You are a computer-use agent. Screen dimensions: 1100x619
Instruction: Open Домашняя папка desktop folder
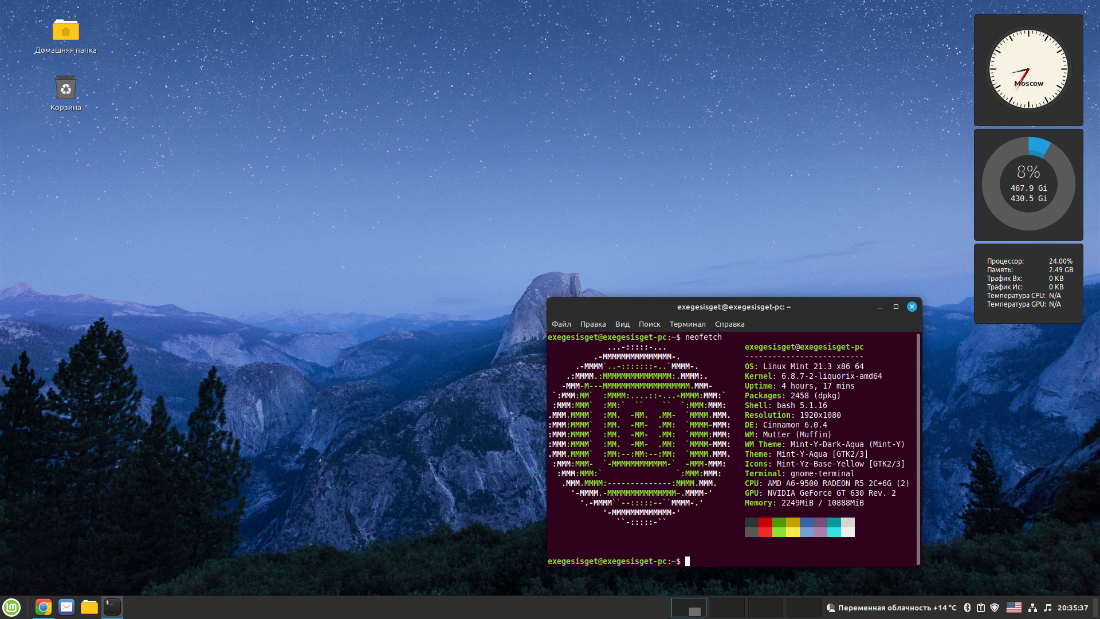tap(65, 30)
